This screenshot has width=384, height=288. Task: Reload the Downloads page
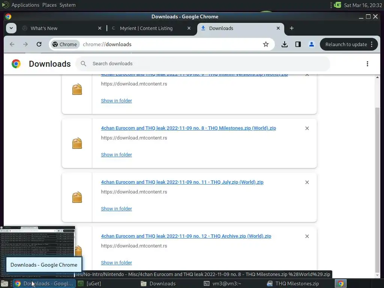point(39,44)
